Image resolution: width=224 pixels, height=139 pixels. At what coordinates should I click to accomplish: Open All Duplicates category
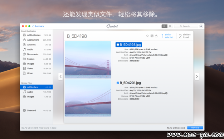click(x=36, y=35)
